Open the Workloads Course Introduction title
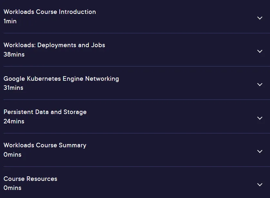 [50, 12]
